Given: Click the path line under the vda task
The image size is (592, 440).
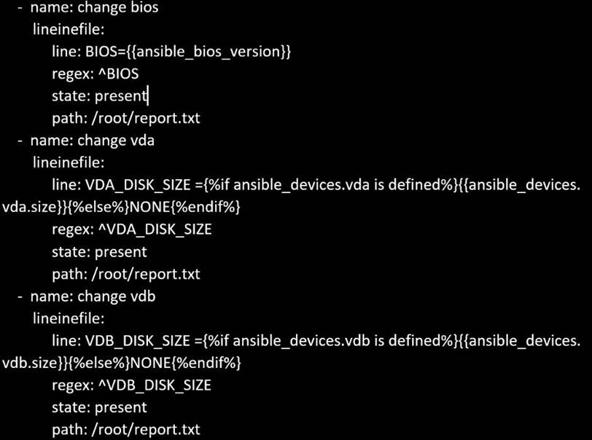Looking at the screenshot, I should [125, 275].
